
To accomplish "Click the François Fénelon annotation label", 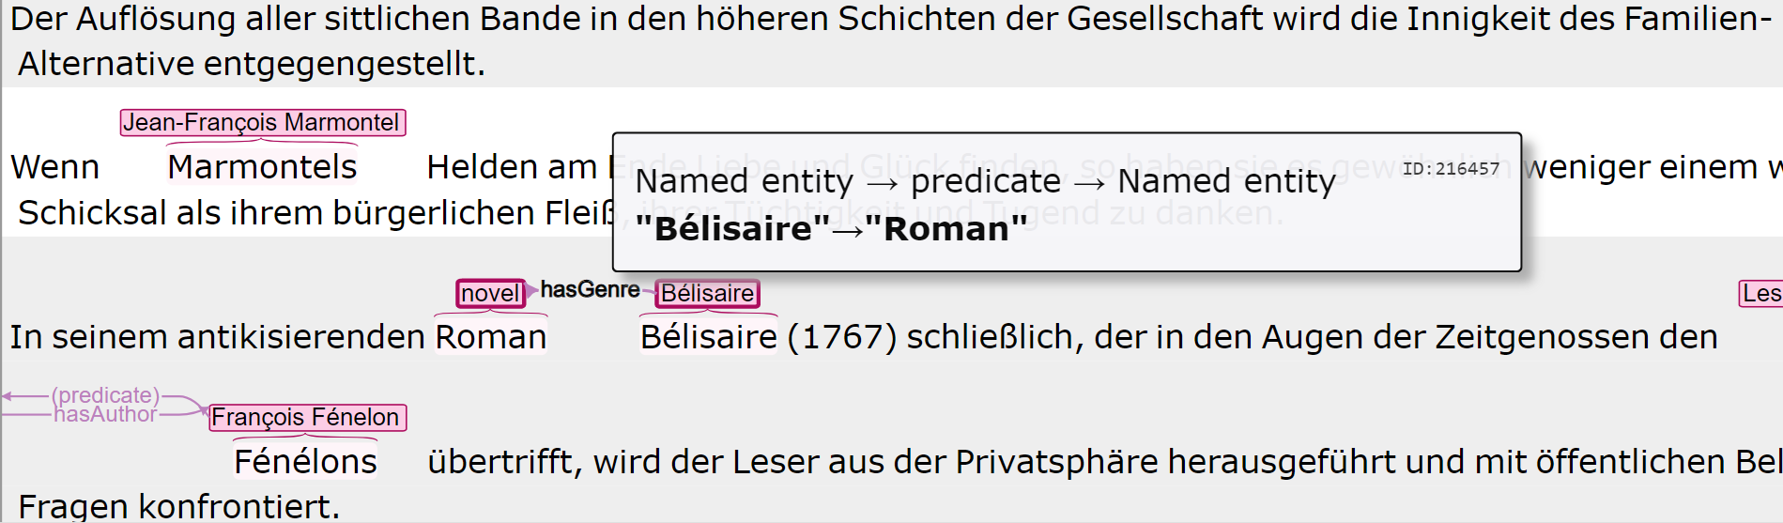I will [307, 417].
